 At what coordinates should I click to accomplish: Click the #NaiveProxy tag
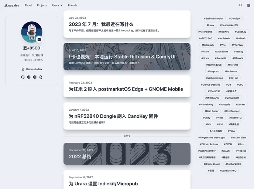(206, 104)
